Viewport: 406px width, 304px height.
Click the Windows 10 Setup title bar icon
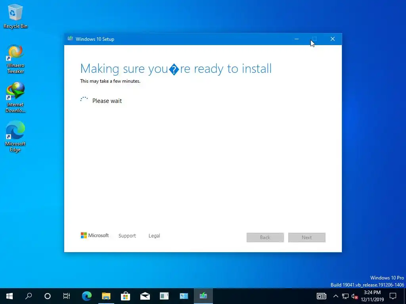[70, 39]
